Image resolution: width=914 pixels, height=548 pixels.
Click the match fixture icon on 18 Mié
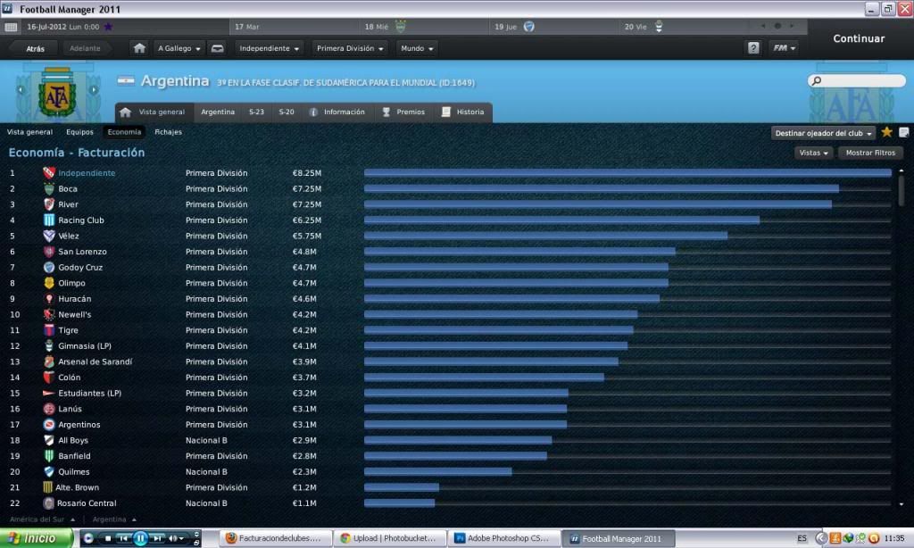click(x=401, y=26)
